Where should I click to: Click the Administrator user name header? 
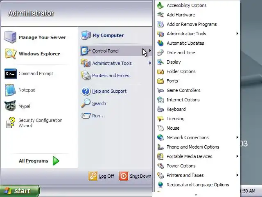tap(31, 13)
